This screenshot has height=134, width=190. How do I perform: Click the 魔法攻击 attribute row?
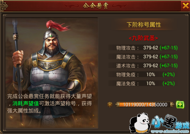143,57
